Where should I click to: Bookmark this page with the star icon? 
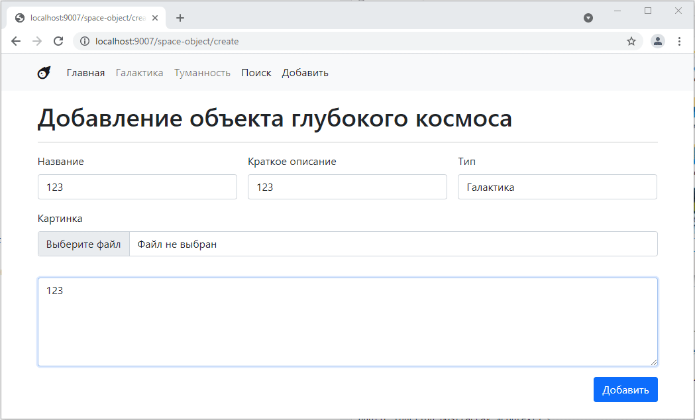631,41
